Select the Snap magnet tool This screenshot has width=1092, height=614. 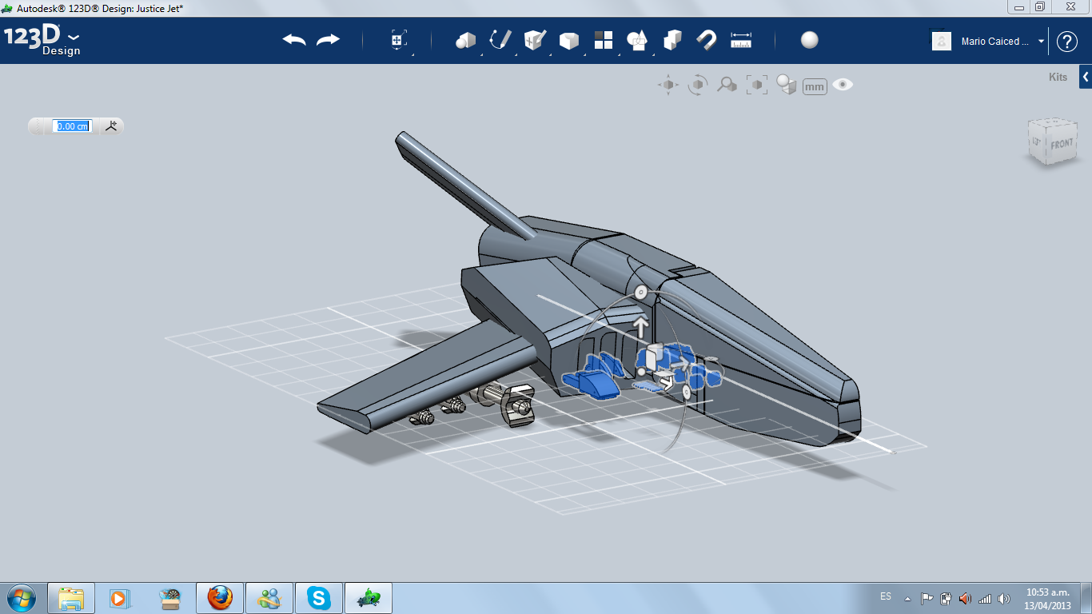[x=707, y=41]
